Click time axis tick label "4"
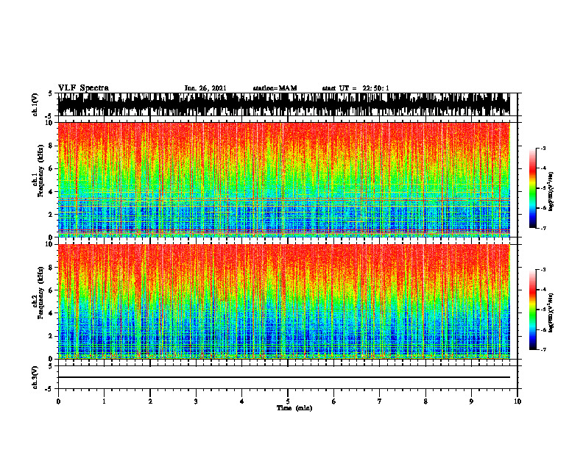This screenshot has height=450, width=583. [x=242, y=401]
